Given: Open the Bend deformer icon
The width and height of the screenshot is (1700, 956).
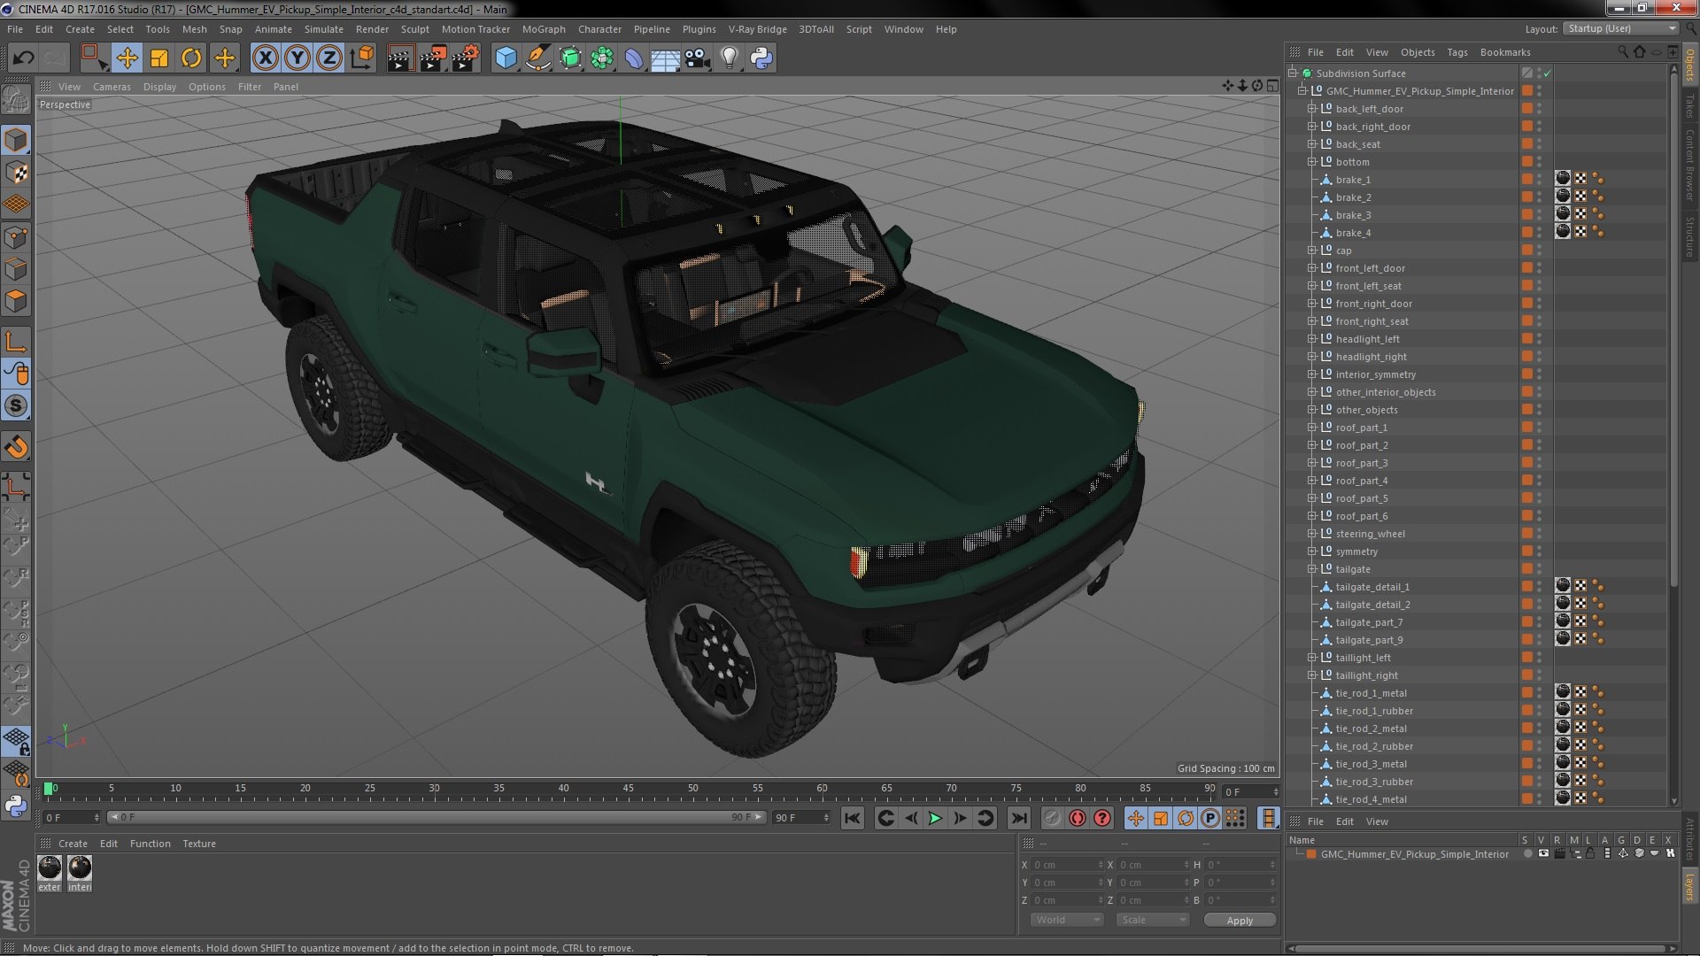Looking at the screenshot, I should pos(634,58).
